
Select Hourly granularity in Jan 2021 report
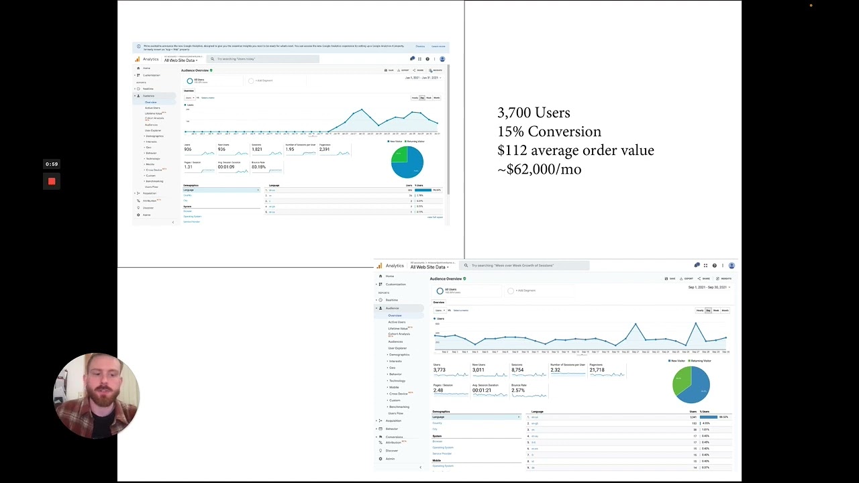pos(415,98)
